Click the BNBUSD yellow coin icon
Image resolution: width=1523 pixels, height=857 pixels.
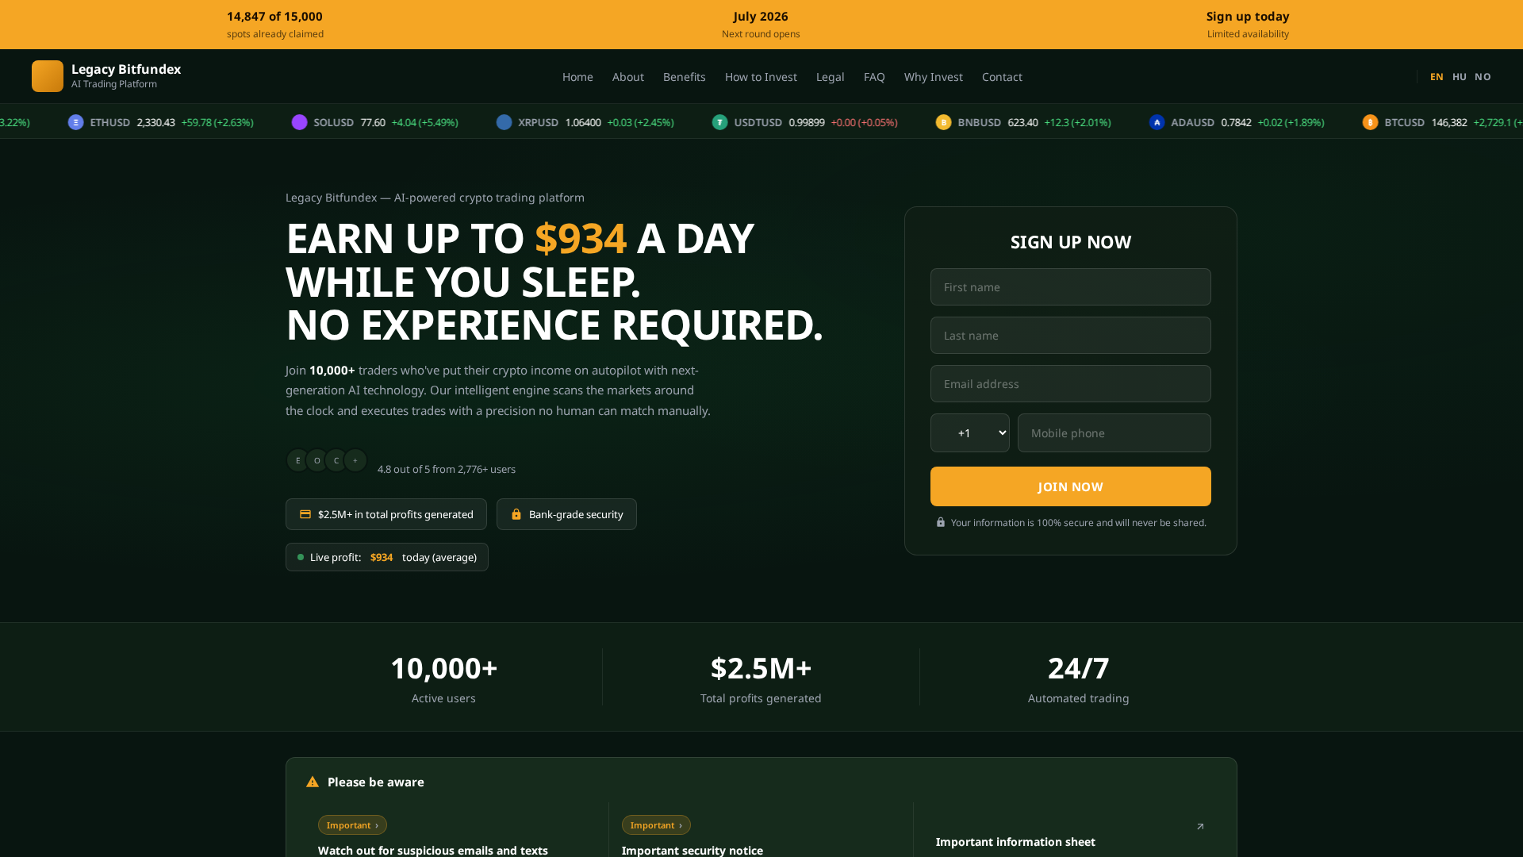[x=944, y=122]
